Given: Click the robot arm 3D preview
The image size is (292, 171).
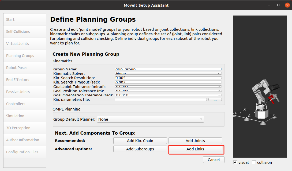Looking at the screenshot, I should point(260,86).
